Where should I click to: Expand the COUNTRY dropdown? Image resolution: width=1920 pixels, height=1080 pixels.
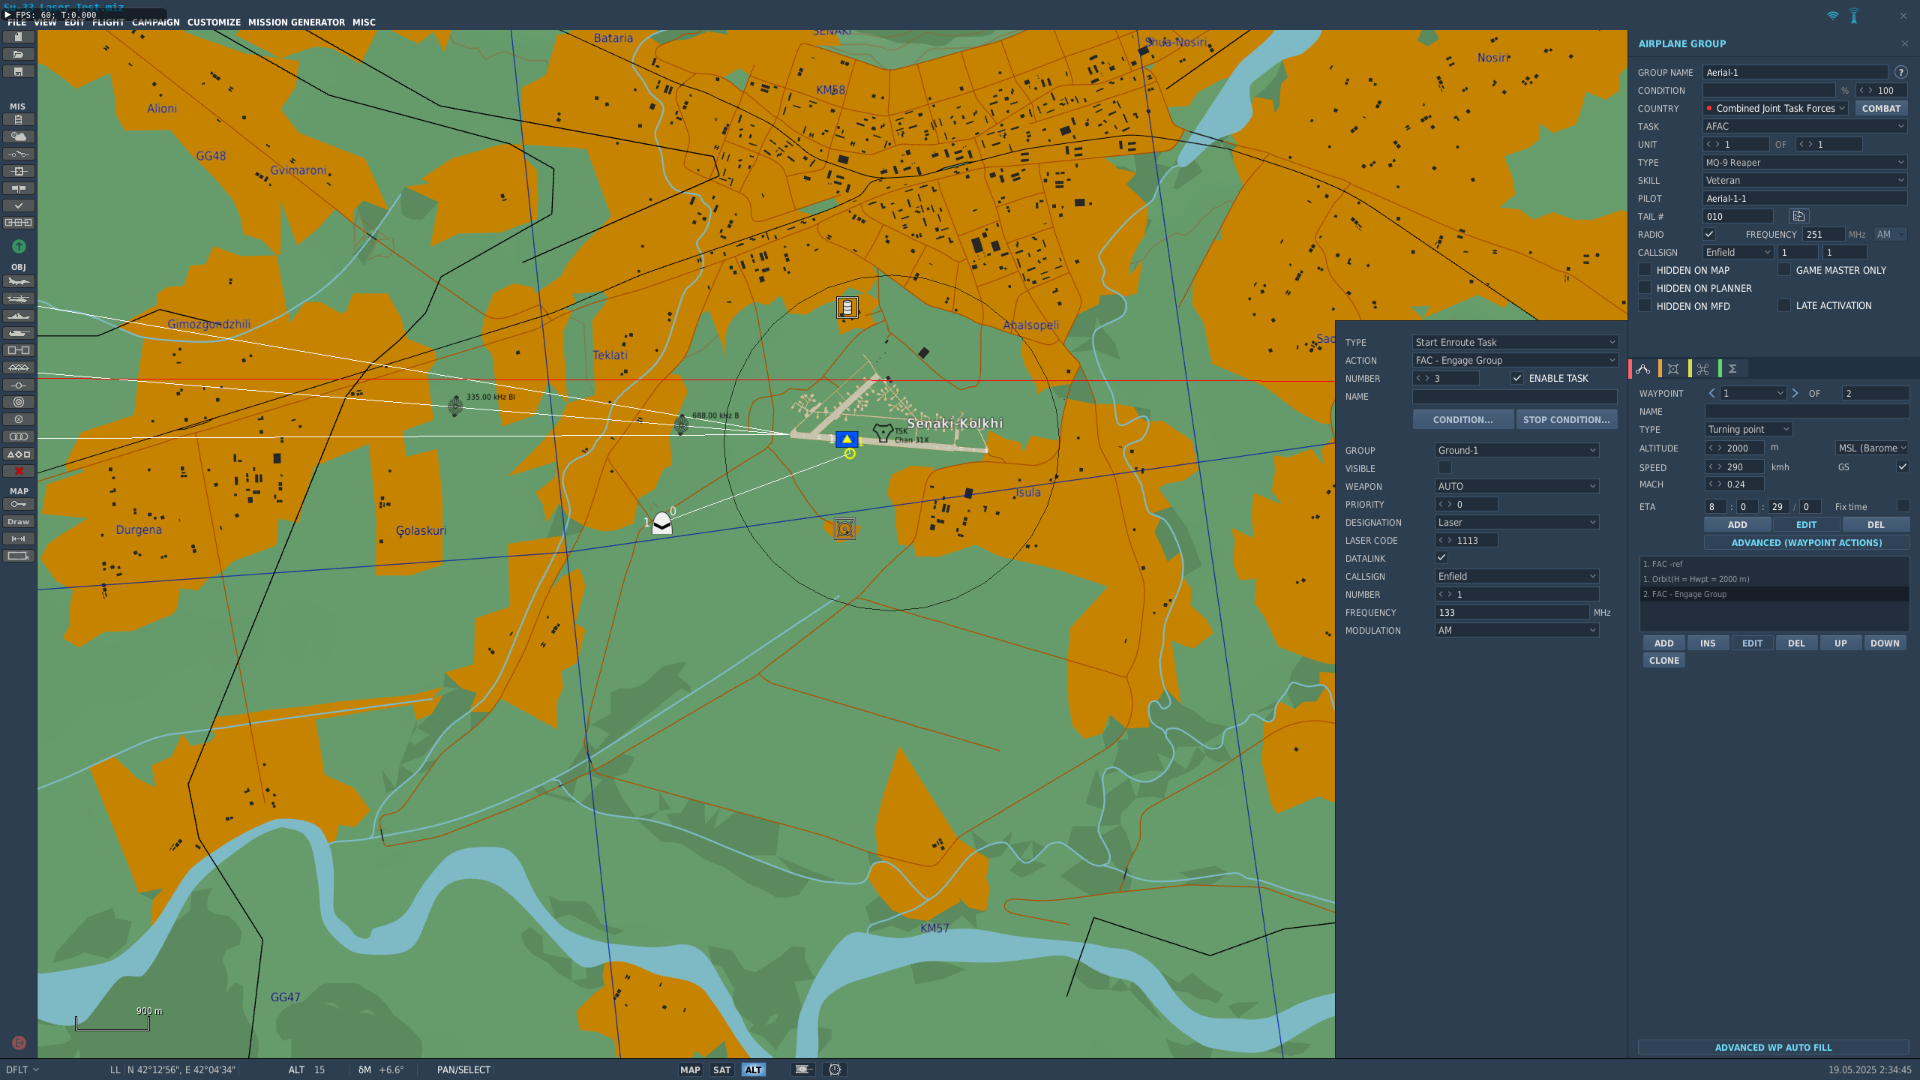1775,108
